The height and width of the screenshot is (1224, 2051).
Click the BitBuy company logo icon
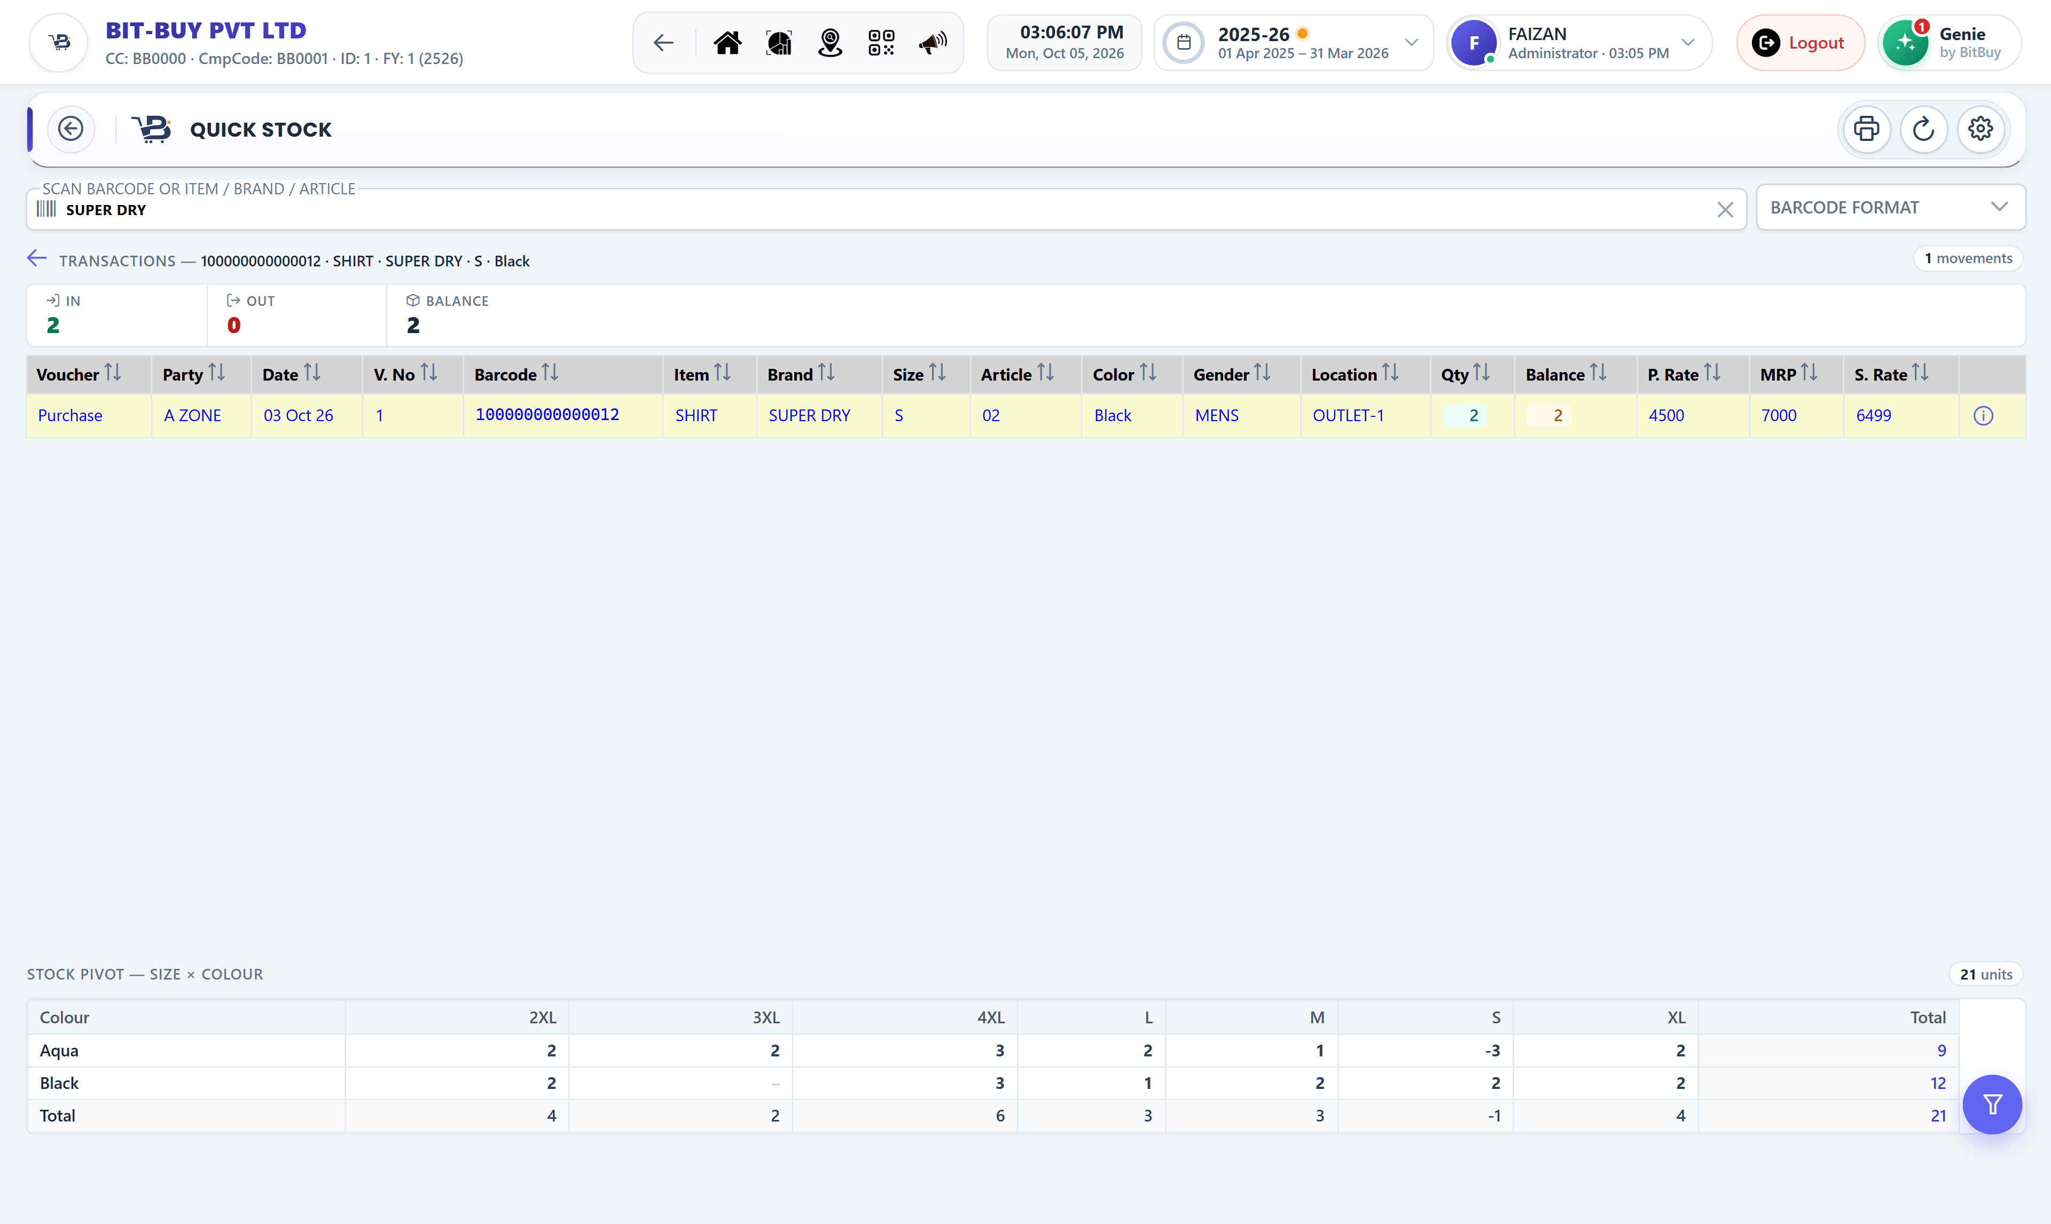59,43
